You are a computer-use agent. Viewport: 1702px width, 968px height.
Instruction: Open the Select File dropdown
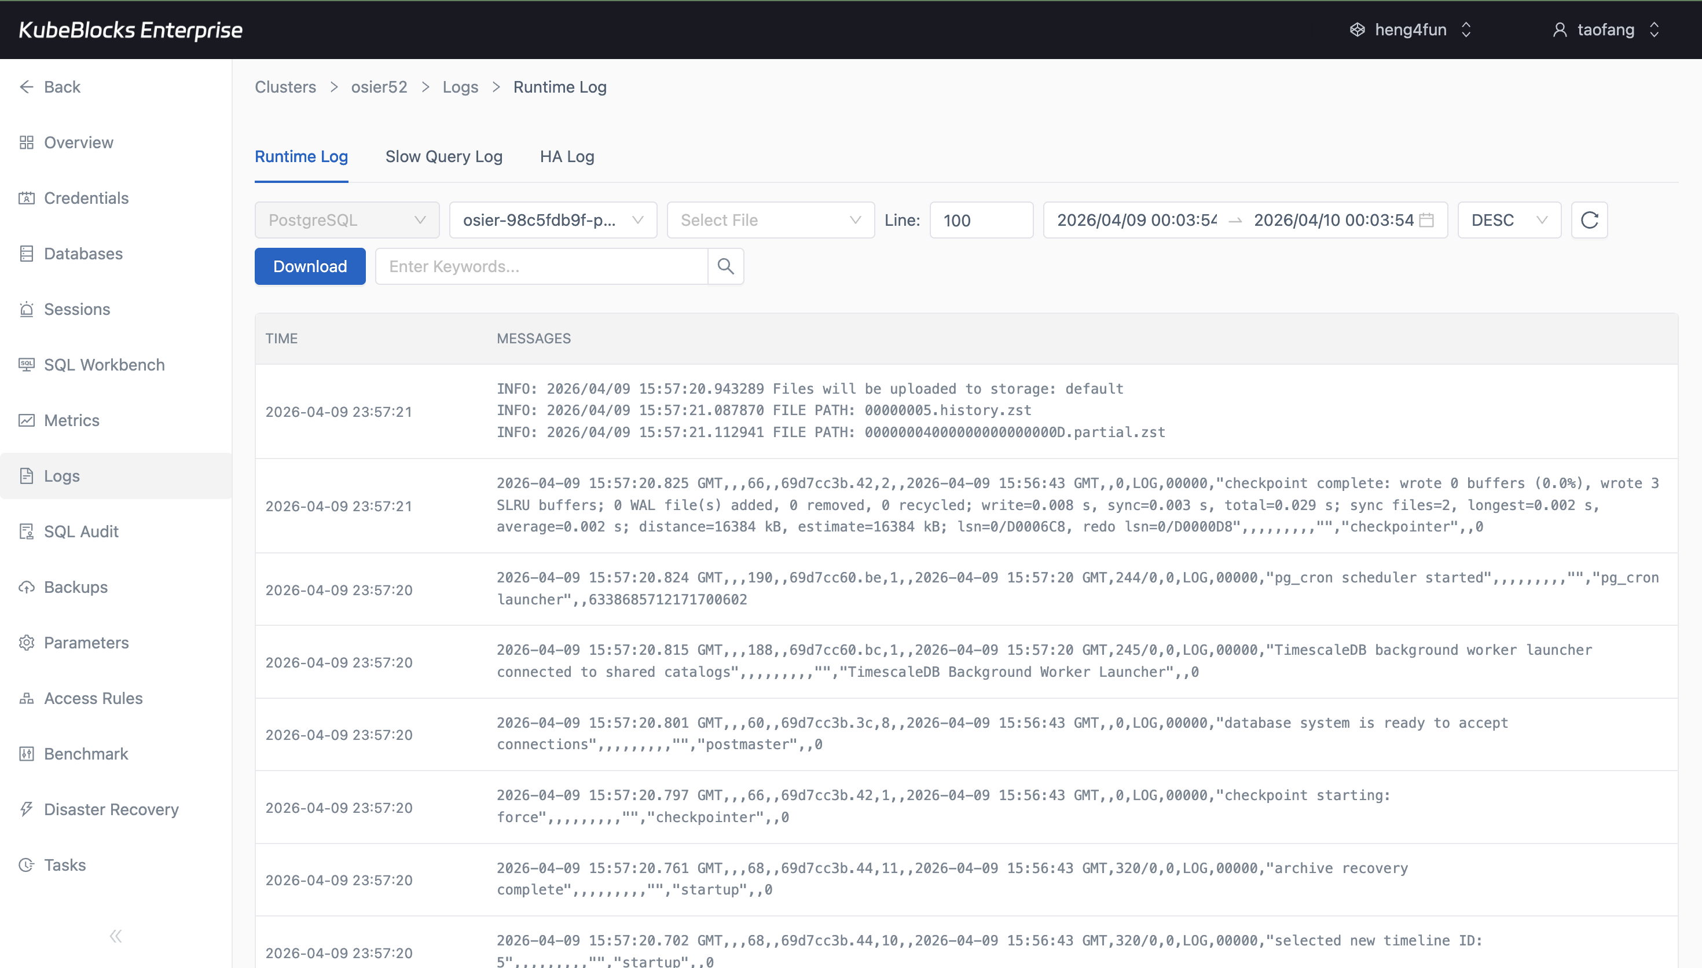pyautogui.click(x=769, y=219)
